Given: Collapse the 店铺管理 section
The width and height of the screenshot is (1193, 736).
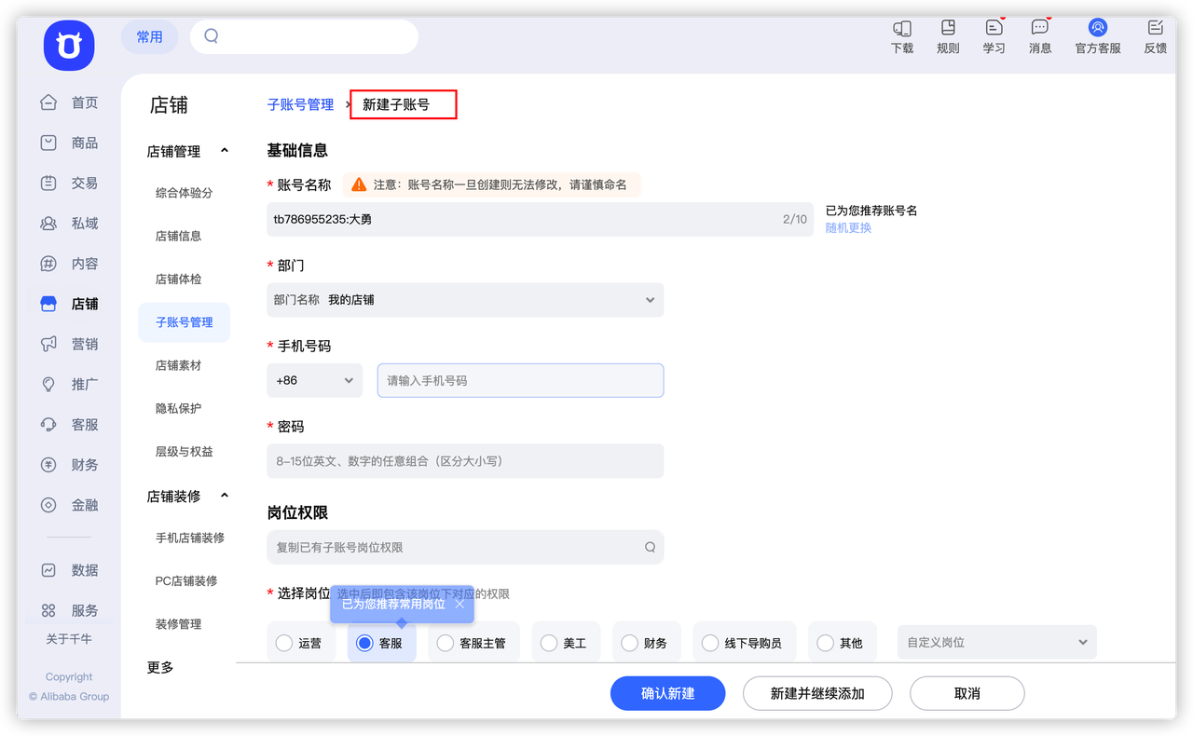Looking at the screenshot, I should [225, 151].
